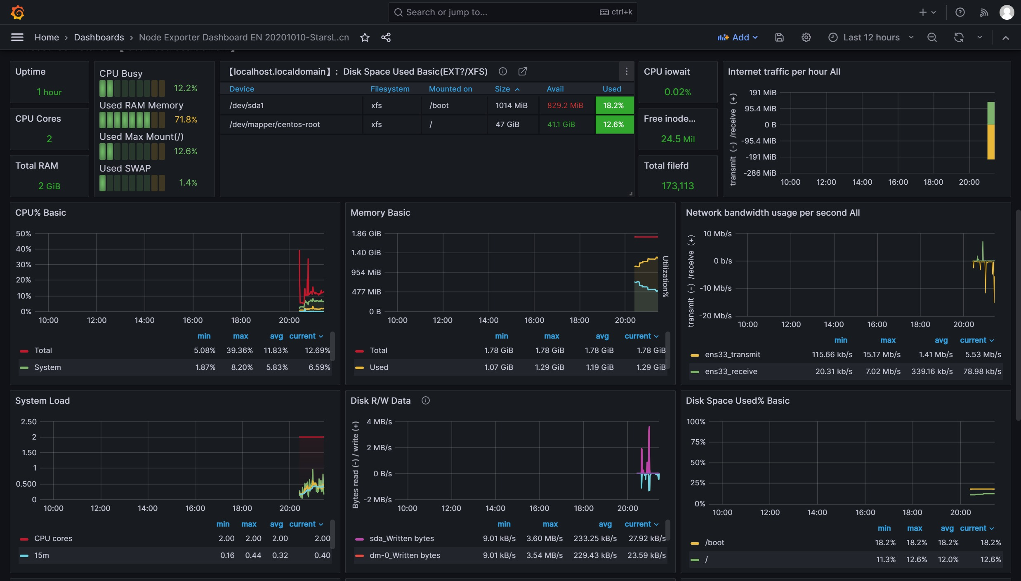Toggle the ens33_transmit series visibility
The width and height of the screenshot is (1021, 581).
tap(732, 355)
